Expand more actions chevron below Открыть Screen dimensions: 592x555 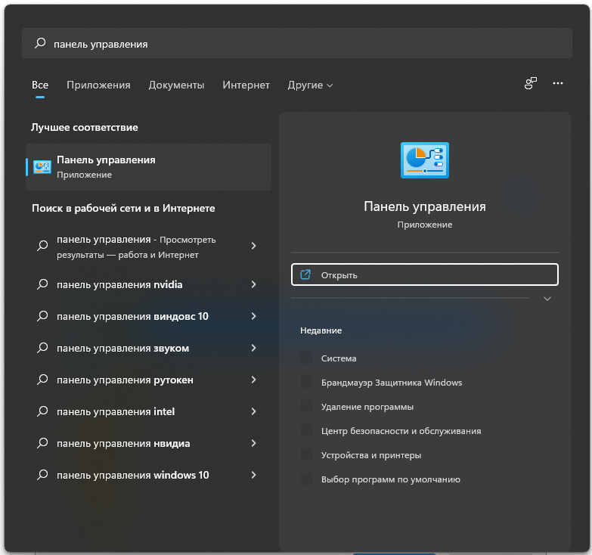(x=547, y=299)
